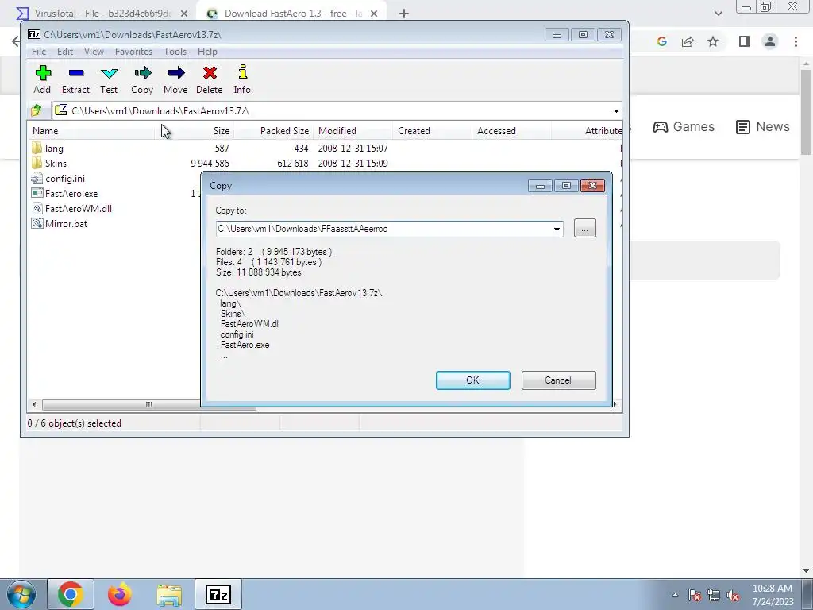Open Windows Explorer from the taskbar
813x610 pixels.
(169, 594)
